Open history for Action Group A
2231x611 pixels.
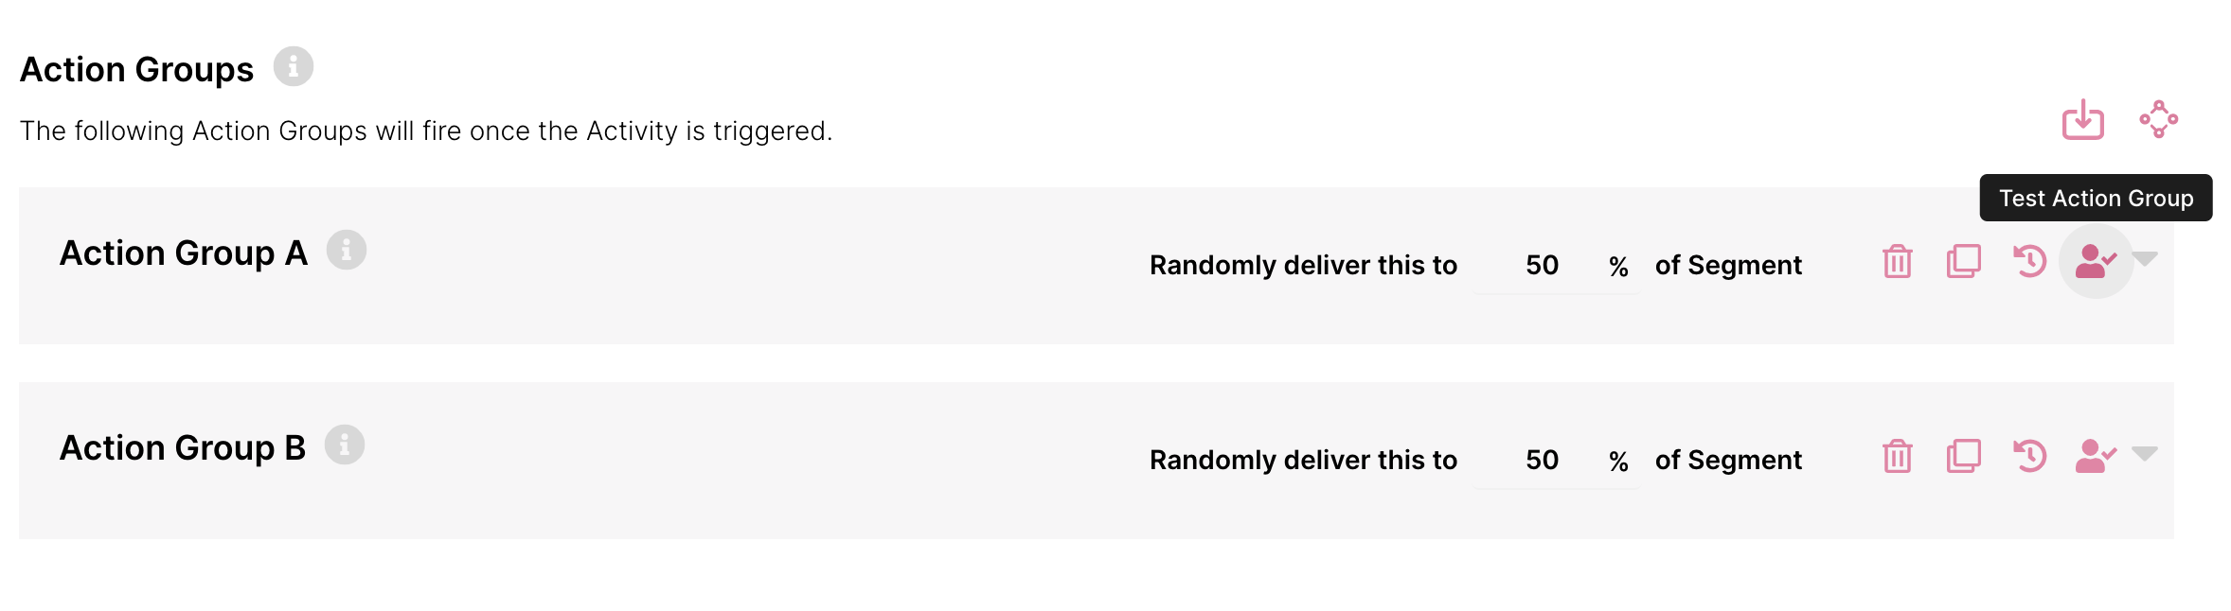[2029, 261]
